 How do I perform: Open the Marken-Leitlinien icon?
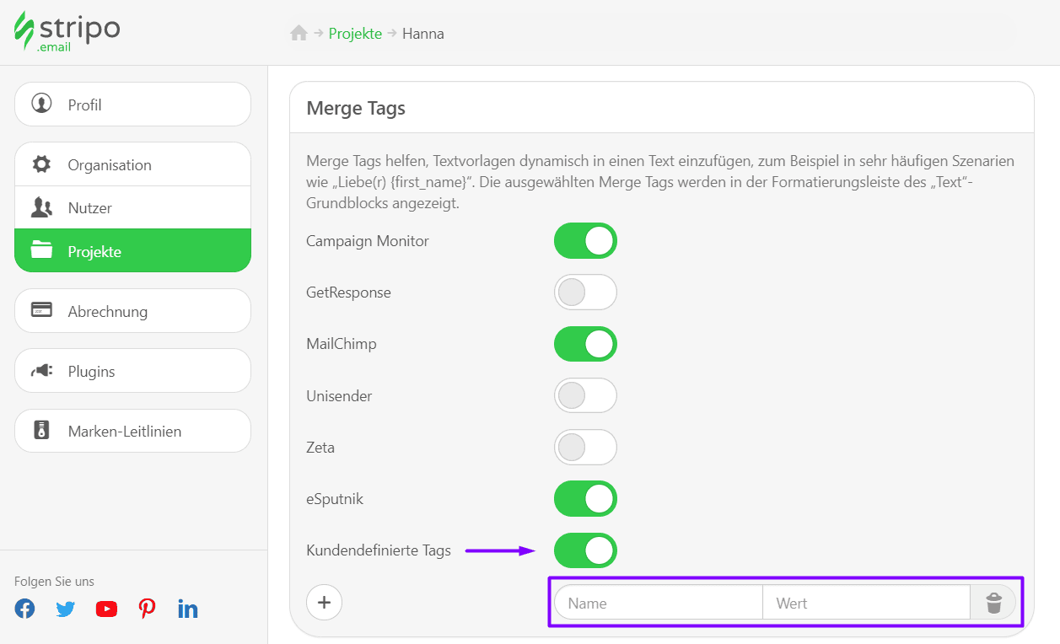point(43,431)
